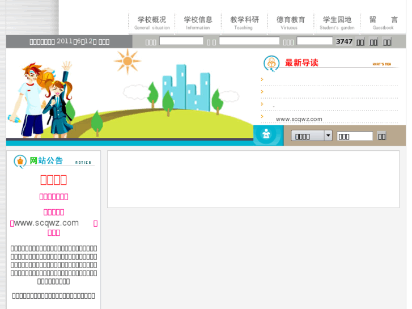Click the verification code input field
Image resolution: width=412 pixels, height=309 pixels.
[315, 41]
